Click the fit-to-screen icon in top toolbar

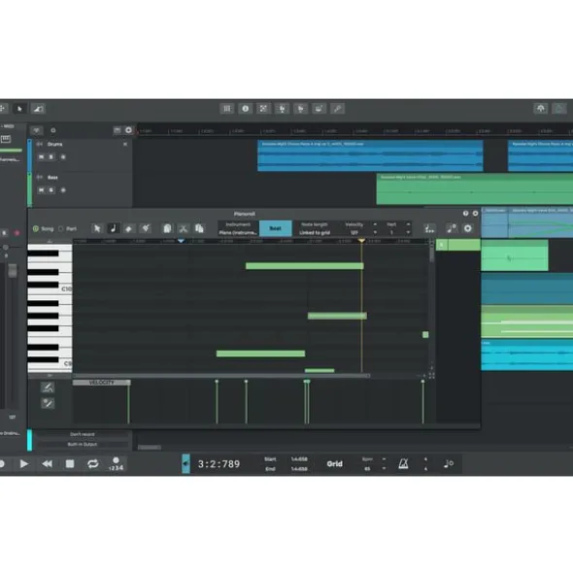pos(263,109)
